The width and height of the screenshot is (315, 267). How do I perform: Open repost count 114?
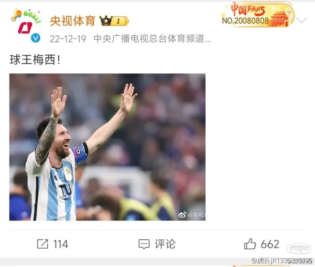tap(61, 244)
